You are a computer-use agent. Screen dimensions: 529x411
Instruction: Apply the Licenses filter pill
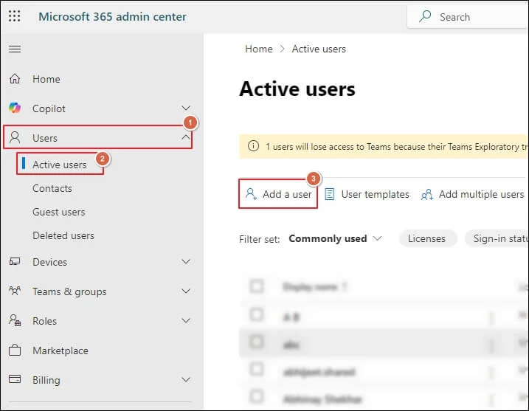click(426, 238)
